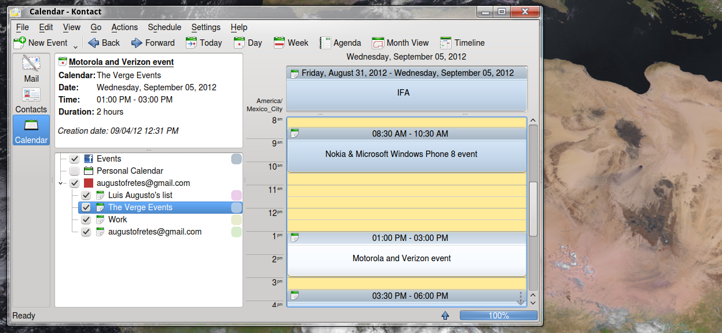Viewport: 722px width, 333px height.
Task: Select The Verge Events tree row
Action: (160, 207)
